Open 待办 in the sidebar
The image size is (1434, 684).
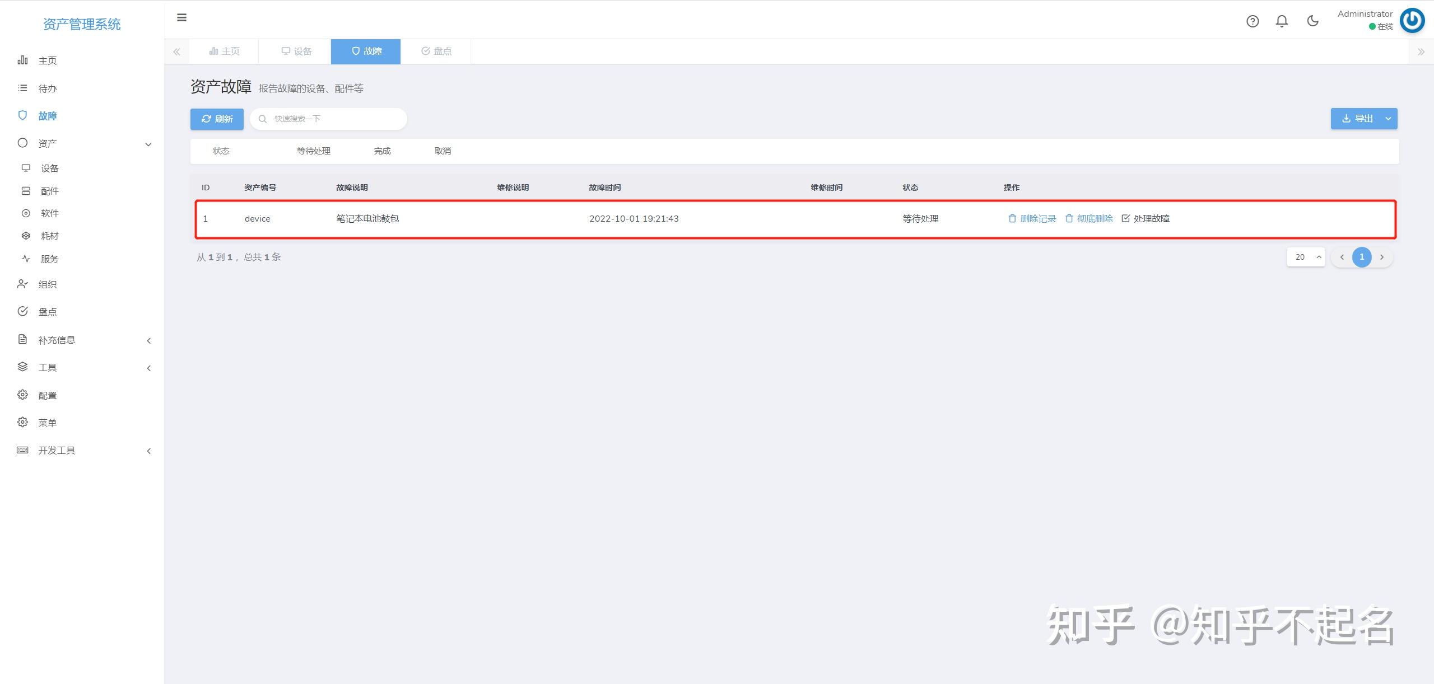(x=48, y=88)
